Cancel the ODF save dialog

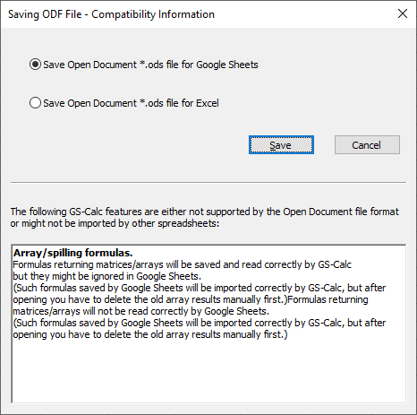coord(367,145)
